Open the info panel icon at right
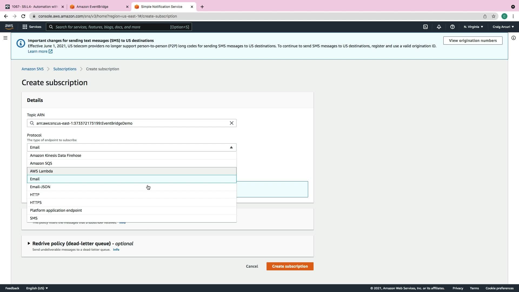The width and height of the screenshot is (519, 292). pos(513,38)
